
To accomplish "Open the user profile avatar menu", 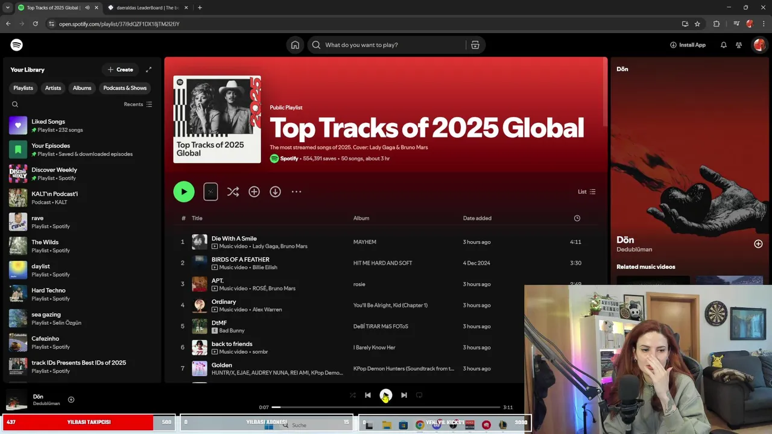I will (x=759, y=45).
